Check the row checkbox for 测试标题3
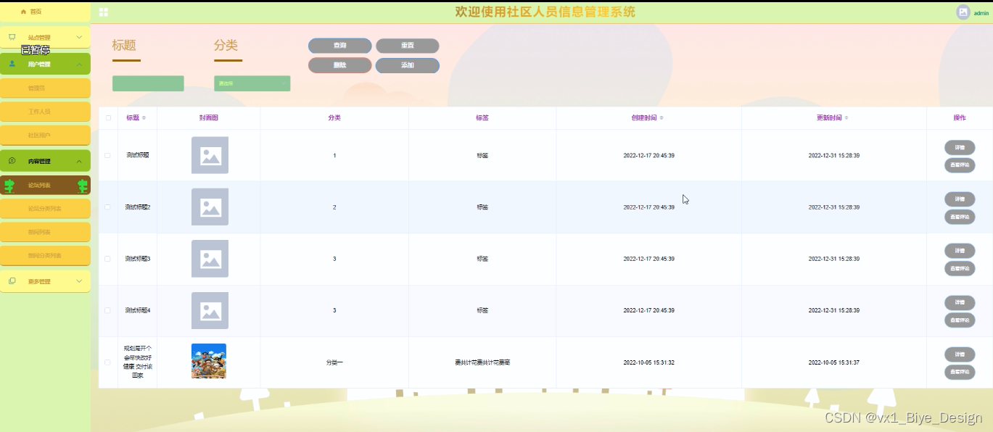Viewport: 993px width, 432px height. 108,259
